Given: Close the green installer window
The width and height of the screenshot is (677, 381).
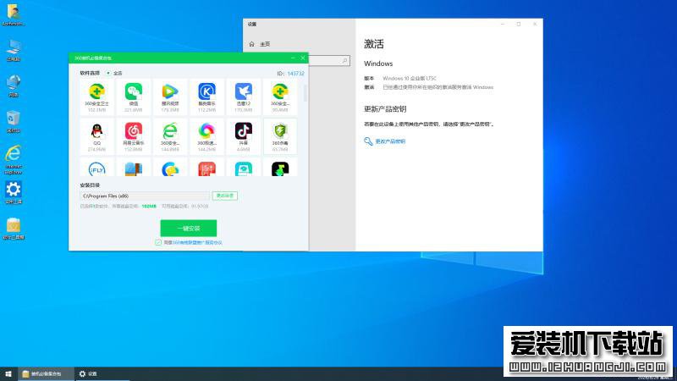Looking at the screenshot, I should (303, 58).
